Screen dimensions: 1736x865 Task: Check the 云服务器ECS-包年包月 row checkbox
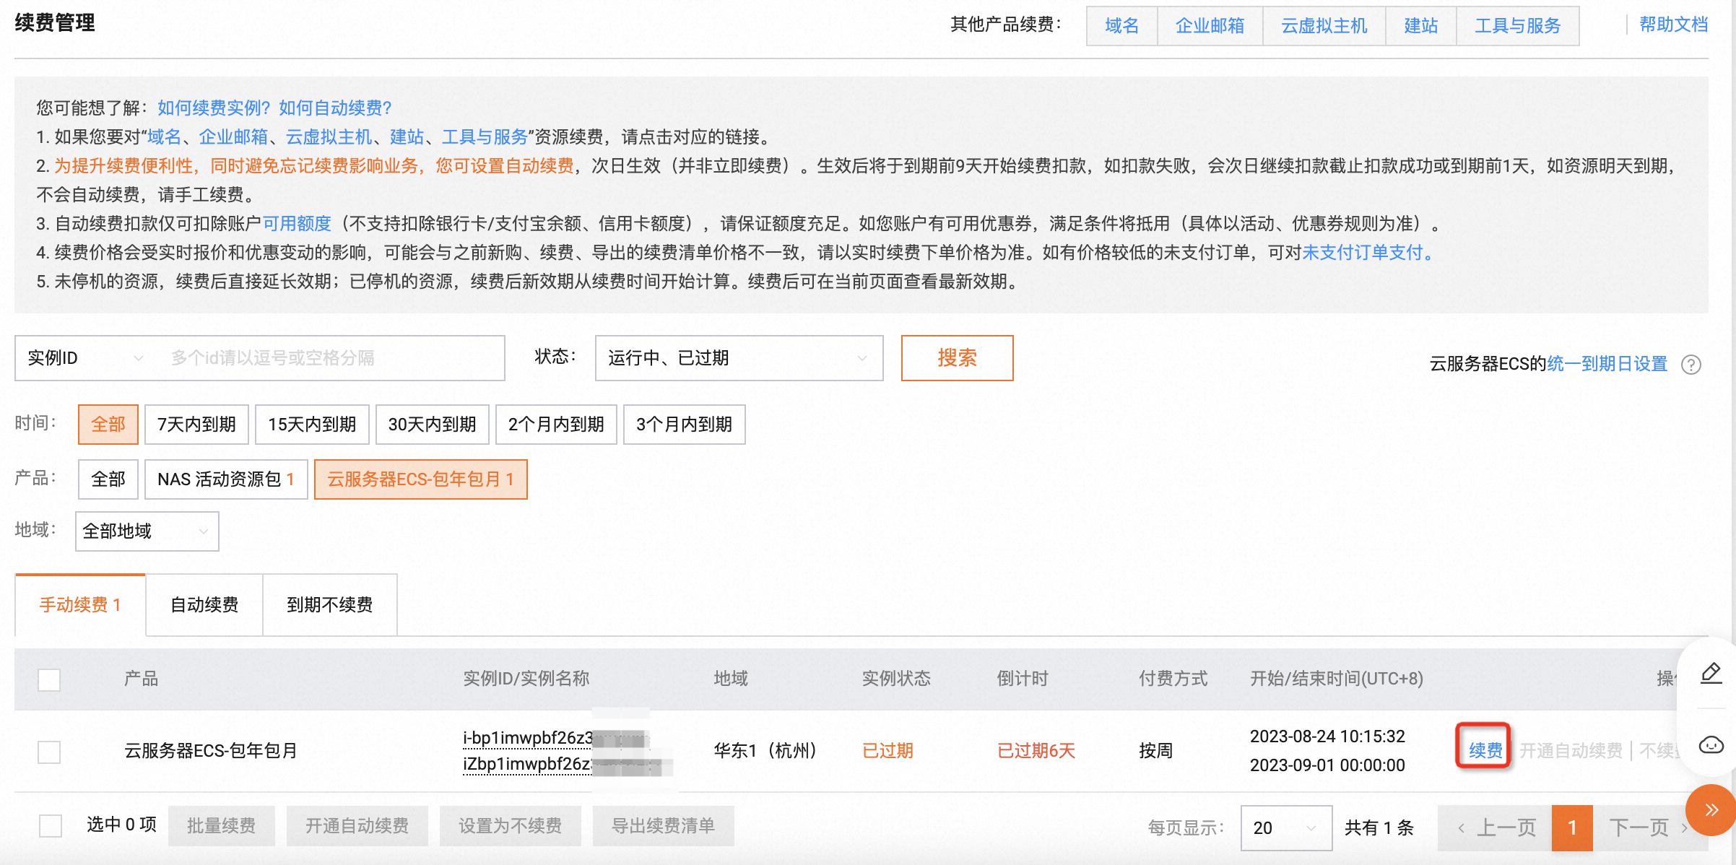point(49,752)
